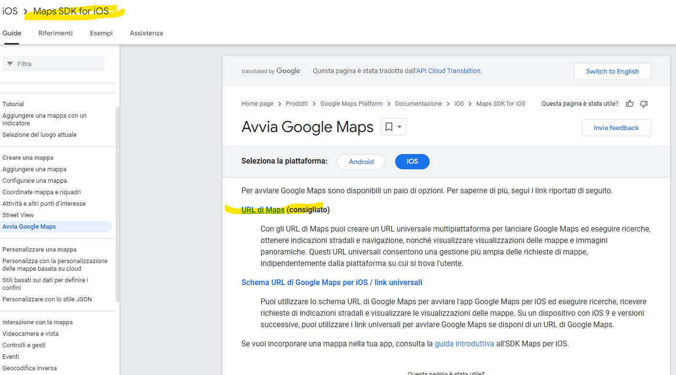Follow the guida introduttiva link
The height and width of the screenshot is (375, 676).
pyautogui.click(x=465, y=343)
